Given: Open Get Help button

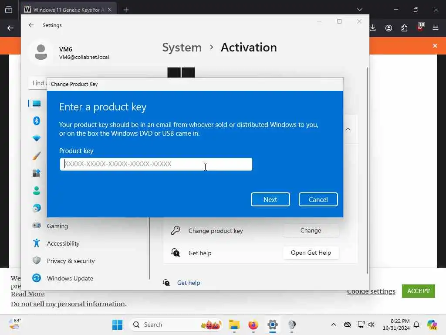Looking at the screenshot, I should [311, 253].
